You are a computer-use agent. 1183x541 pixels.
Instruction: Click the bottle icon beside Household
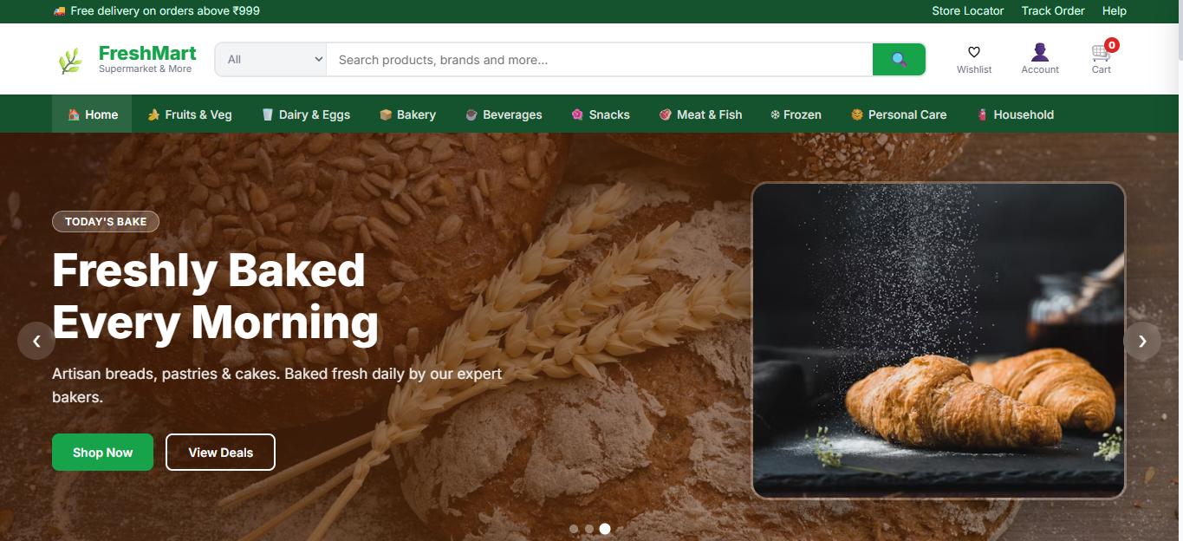982,114
